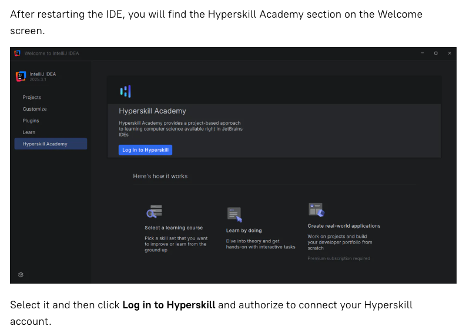Select Customize in the Welcome sidebar

click(x=35, y=109)
